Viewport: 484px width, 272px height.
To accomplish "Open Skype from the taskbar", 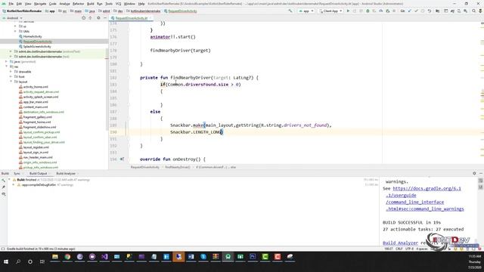I will coord(203,257).
